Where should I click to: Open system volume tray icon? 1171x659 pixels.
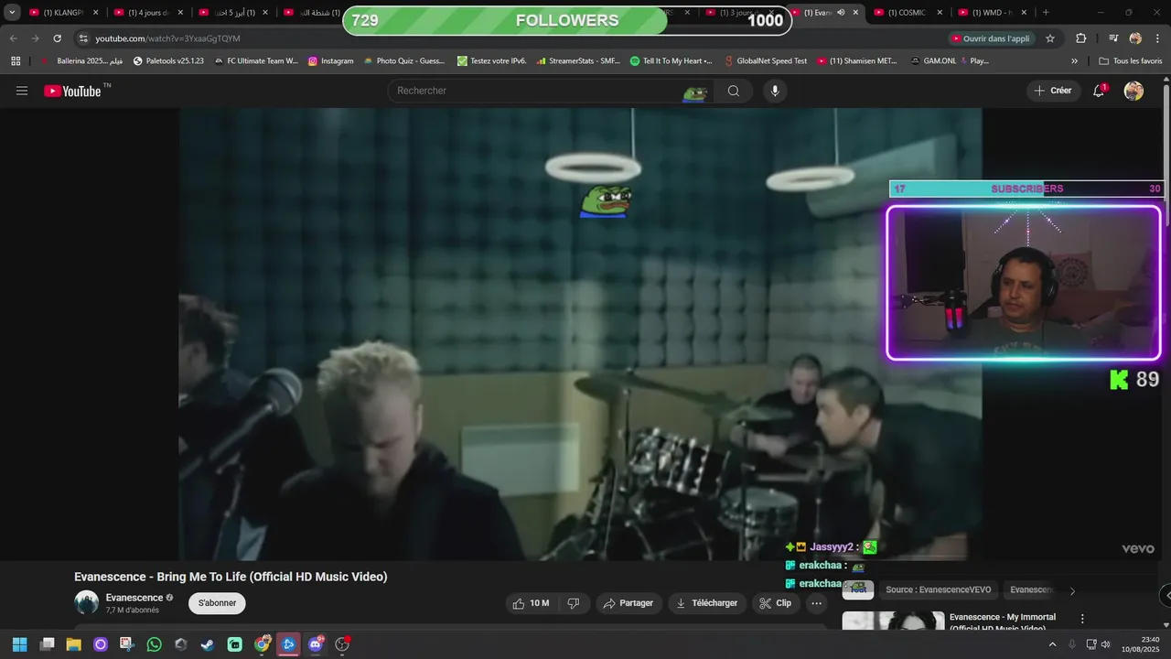click(x=1105, y=644)
